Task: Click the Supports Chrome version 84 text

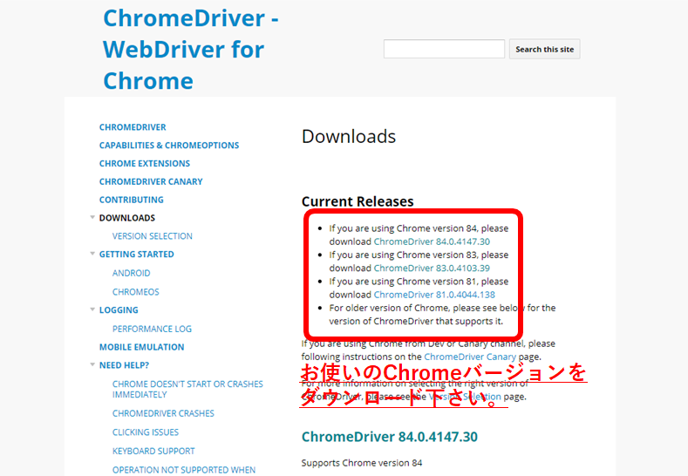Action: (x=362, y=463)
